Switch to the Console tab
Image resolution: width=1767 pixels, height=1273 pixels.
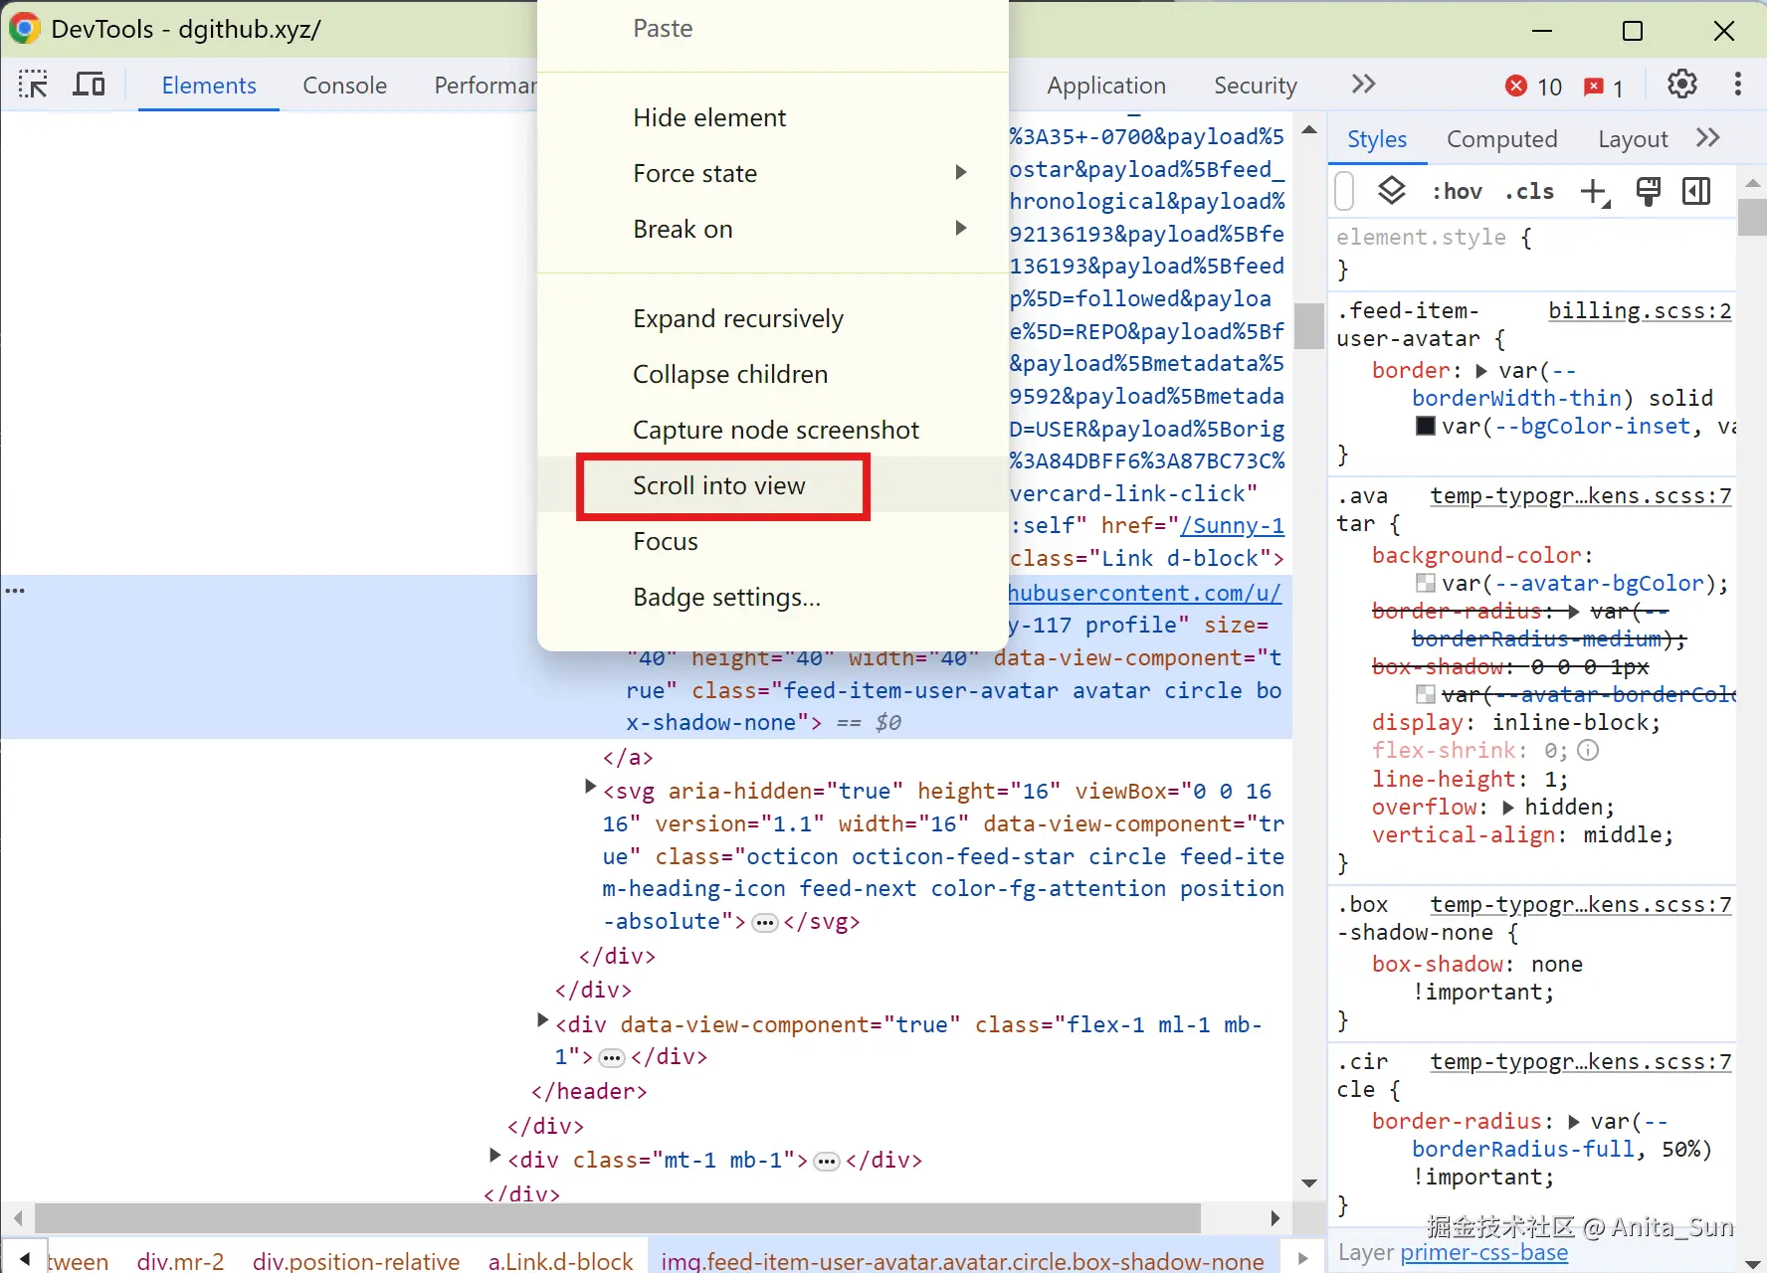pyautogui.click(x=344, y=86)
